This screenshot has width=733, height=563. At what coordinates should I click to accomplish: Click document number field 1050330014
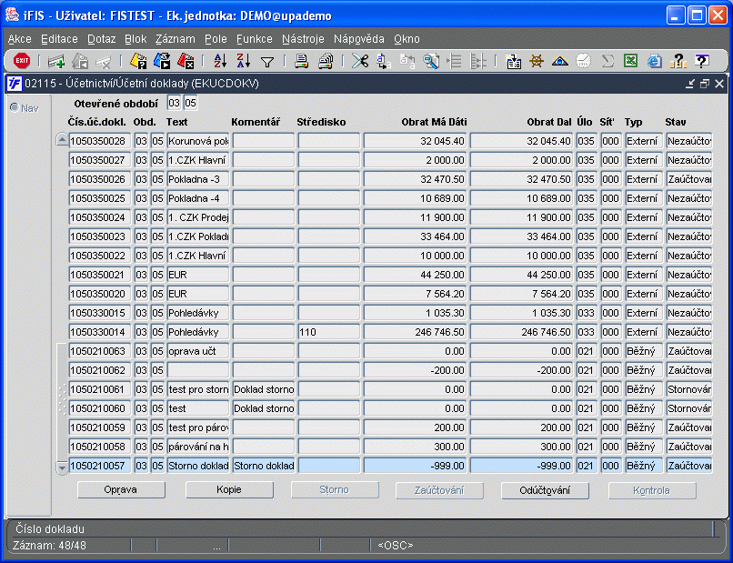pyautogui.click(x=101, y=332)
